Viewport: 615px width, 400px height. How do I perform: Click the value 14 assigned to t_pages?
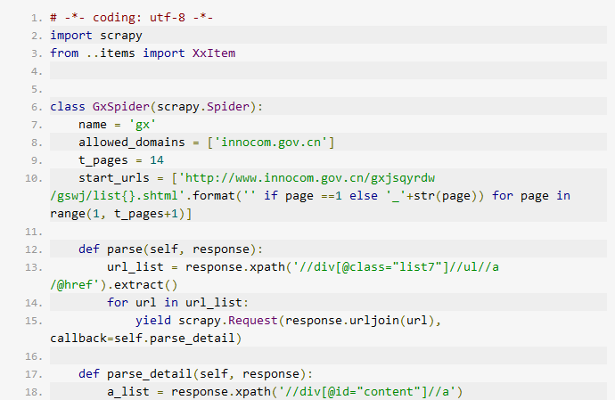pos(156,160)
